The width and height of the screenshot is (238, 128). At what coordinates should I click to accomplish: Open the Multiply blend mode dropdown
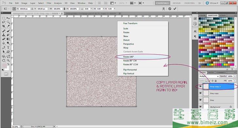209,76
